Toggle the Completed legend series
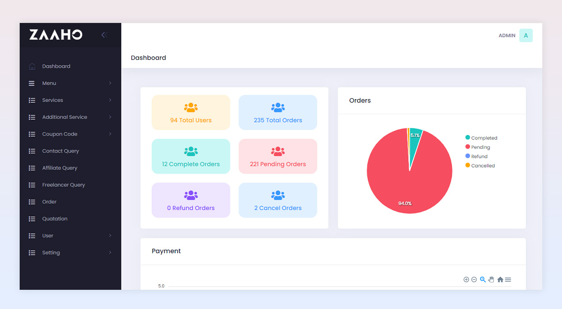 484,138
